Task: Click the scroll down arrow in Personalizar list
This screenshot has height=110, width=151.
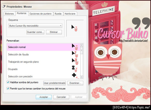Action: [x=82, y=77]
